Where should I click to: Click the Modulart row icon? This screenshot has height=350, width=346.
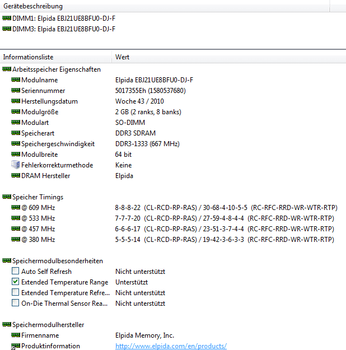pos(16,122)
